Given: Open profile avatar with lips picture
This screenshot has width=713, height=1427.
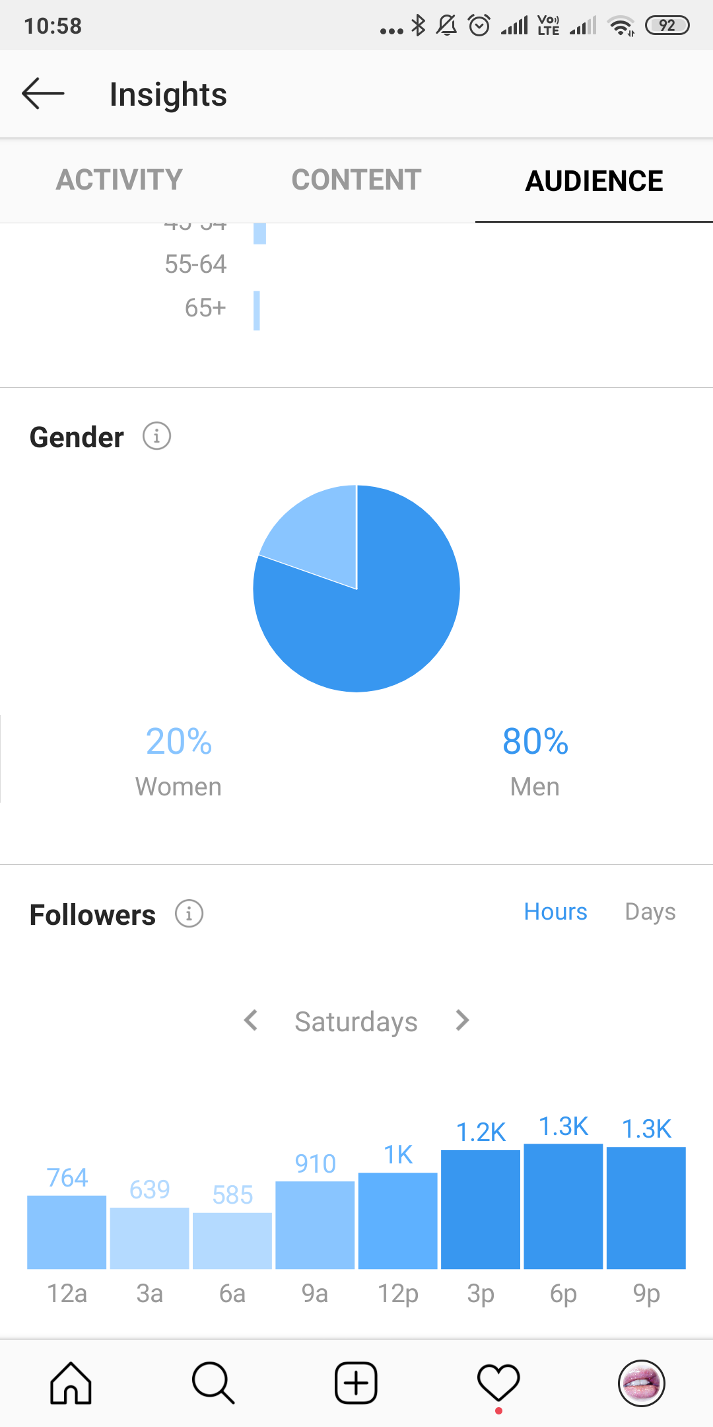Looking at the screenshot, I should point(641,1383).
